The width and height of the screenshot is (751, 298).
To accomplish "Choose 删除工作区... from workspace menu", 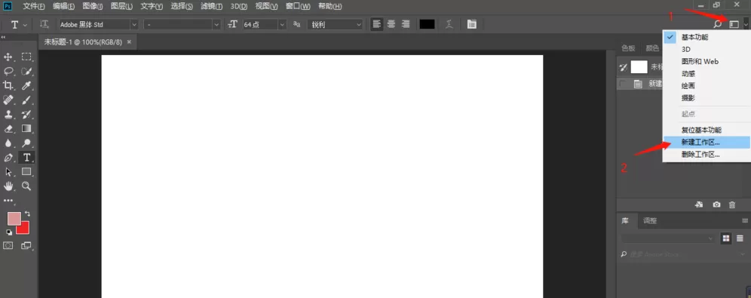I will [707, 155].
